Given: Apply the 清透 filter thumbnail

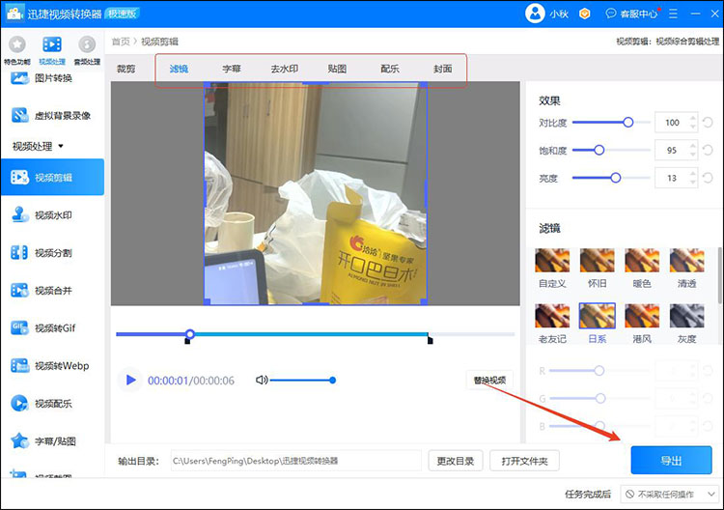Looking at the screenshot, I should (x=686, y=260).
